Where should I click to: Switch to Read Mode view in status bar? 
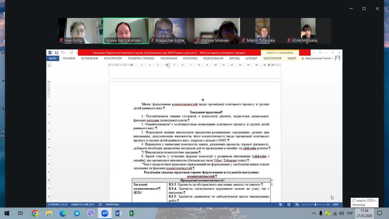point(280,205)
